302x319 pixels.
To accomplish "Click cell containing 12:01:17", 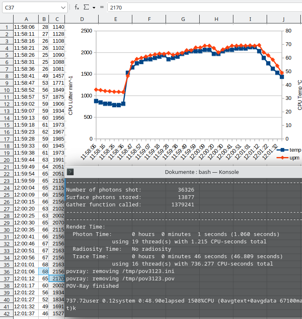I will pos(26,286).
